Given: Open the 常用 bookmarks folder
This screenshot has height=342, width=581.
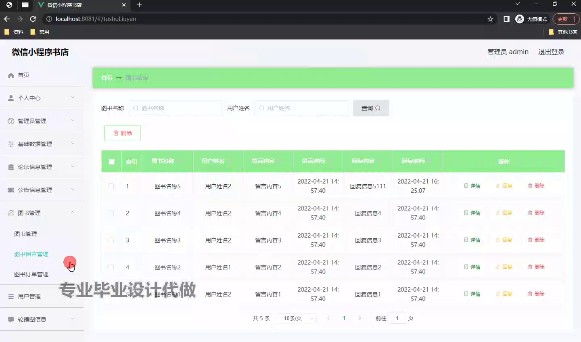Looking at the screenshot, I should (40, 32).
